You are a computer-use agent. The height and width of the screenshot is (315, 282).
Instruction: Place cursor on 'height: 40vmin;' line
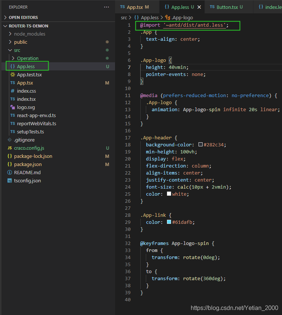[167, 67]
